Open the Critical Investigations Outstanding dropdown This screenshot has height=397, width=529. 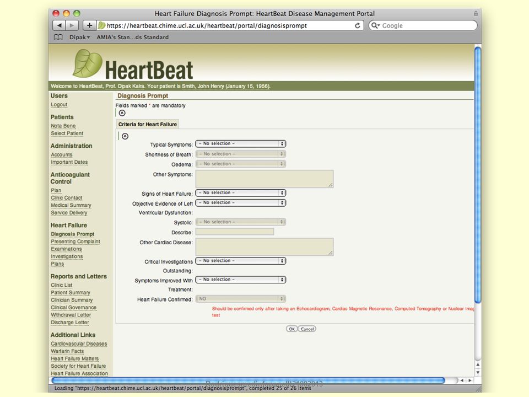pos(241,261)
